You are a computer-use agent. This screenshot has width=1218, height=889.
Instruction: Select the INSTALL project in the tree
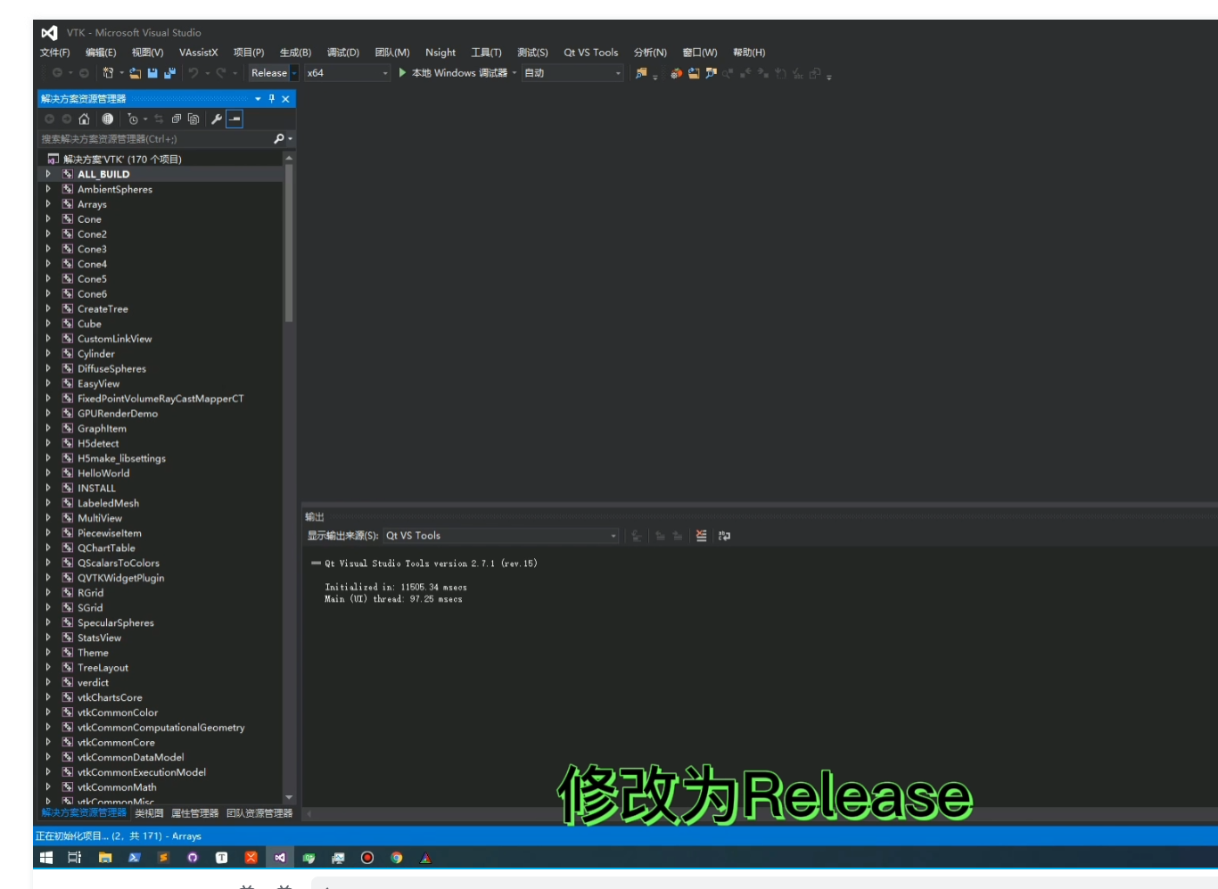click(96, 489)
